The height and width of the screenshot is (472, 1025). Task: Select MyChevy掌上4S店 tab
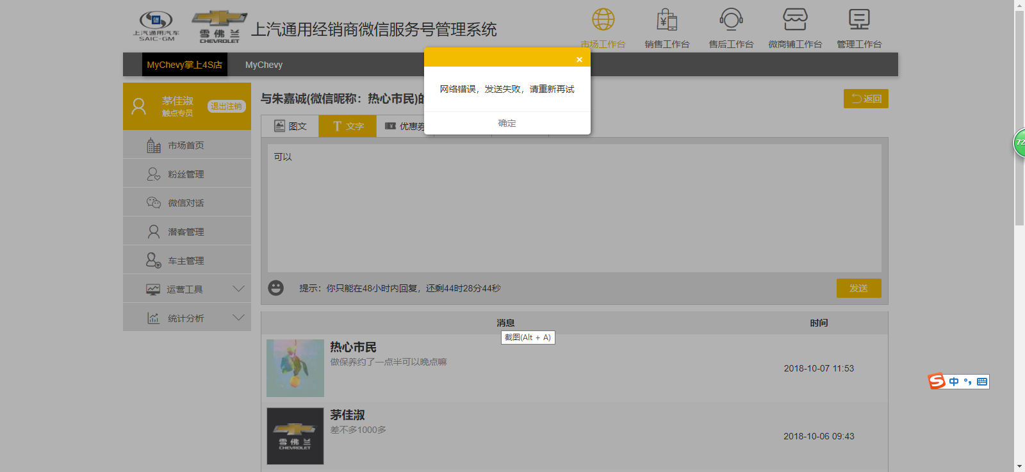tap(184, 65)
